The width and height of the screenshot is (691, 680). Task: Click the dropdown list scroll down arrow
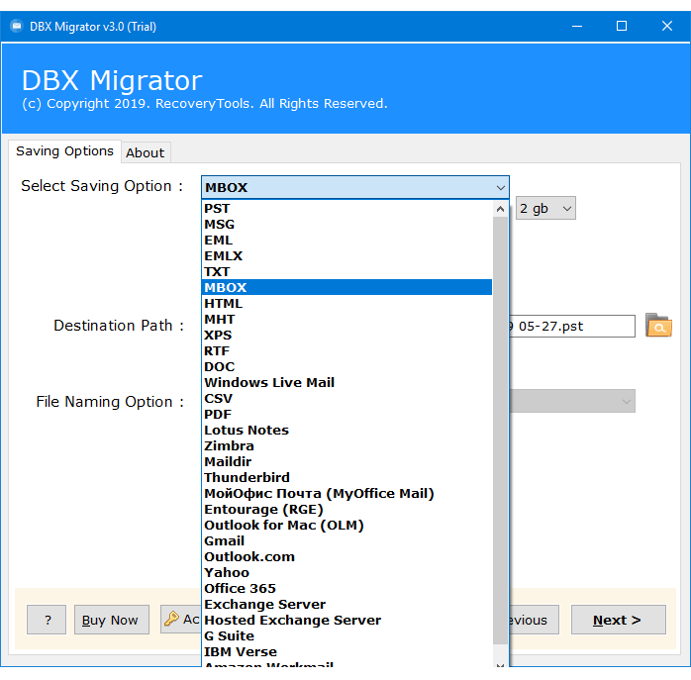tap(500, 664)
